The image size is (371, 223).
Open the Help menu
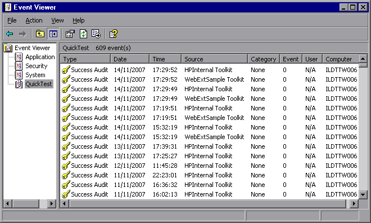click(x=78, y=21)
